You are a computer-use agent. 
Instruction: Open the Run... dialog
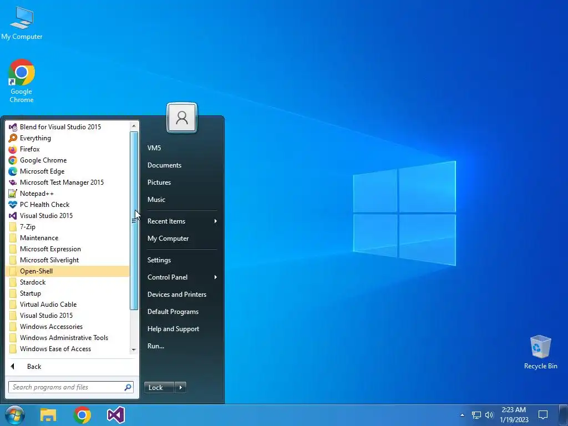coord(182,346)
